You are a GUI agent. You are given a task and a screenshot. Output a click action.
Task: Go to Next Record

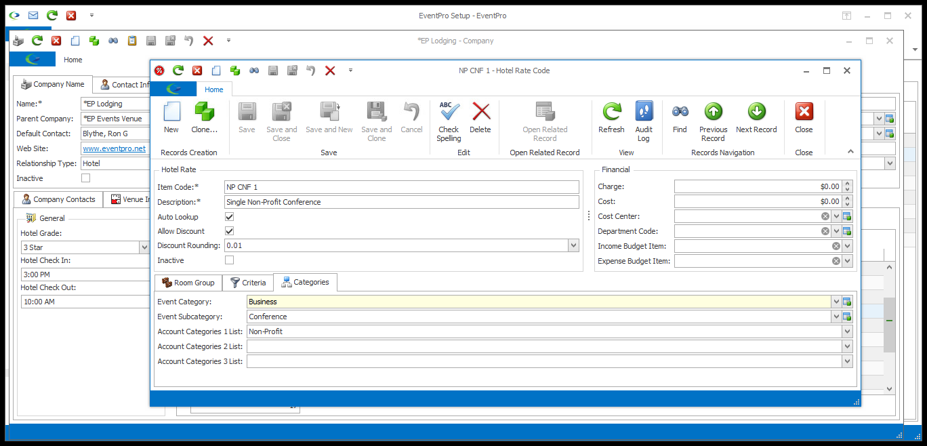756,118
